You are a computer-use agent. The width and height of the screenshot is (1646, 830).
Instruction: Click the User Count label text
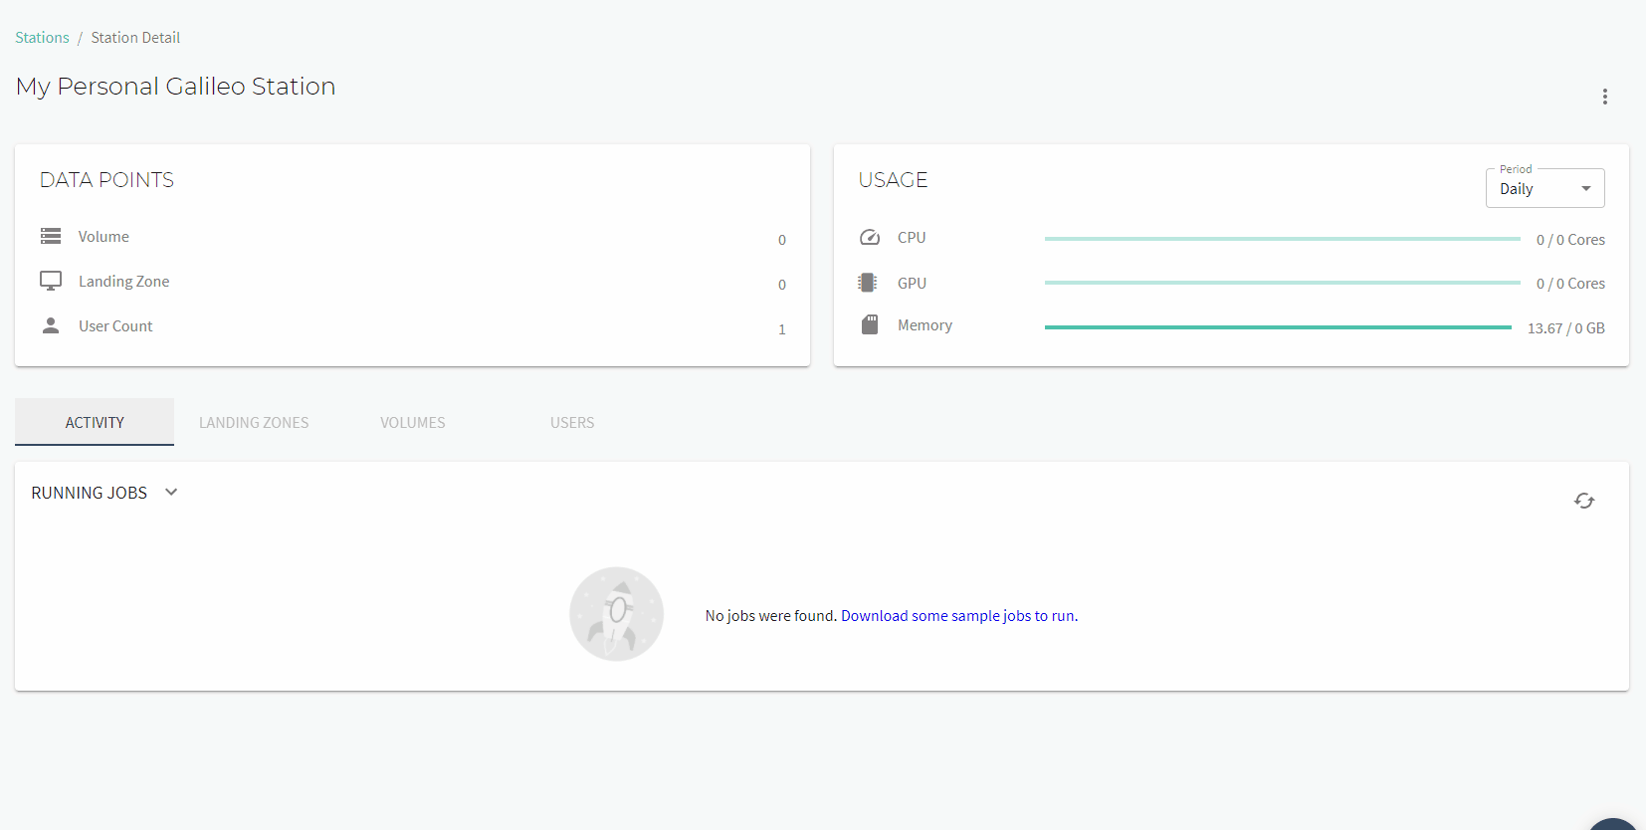[115, 326]
